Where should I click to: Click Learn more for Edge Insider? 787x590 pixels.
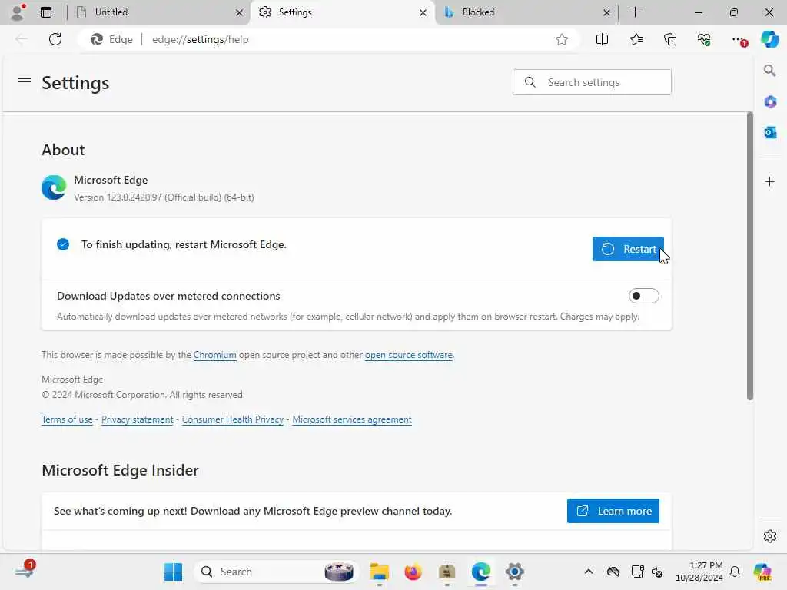click(x=613, y=511)
